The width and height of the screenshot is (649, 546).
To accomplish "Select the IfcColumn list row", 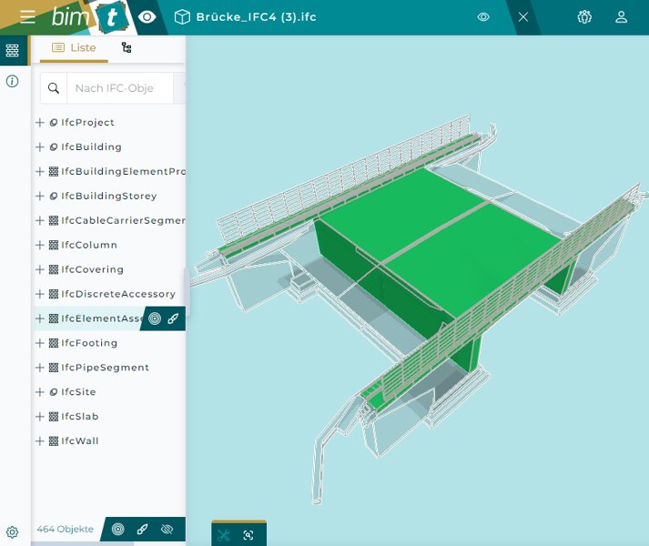I will [109, 245].
